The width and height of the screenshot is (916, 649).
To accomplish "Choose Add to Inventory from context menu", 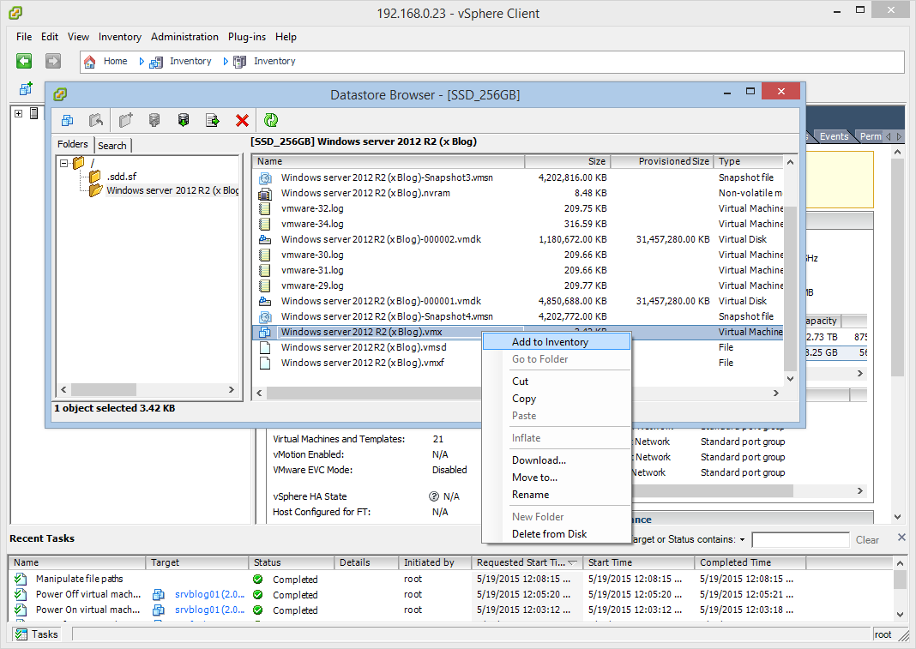I will pyautogui.click(x=557, y=342).
